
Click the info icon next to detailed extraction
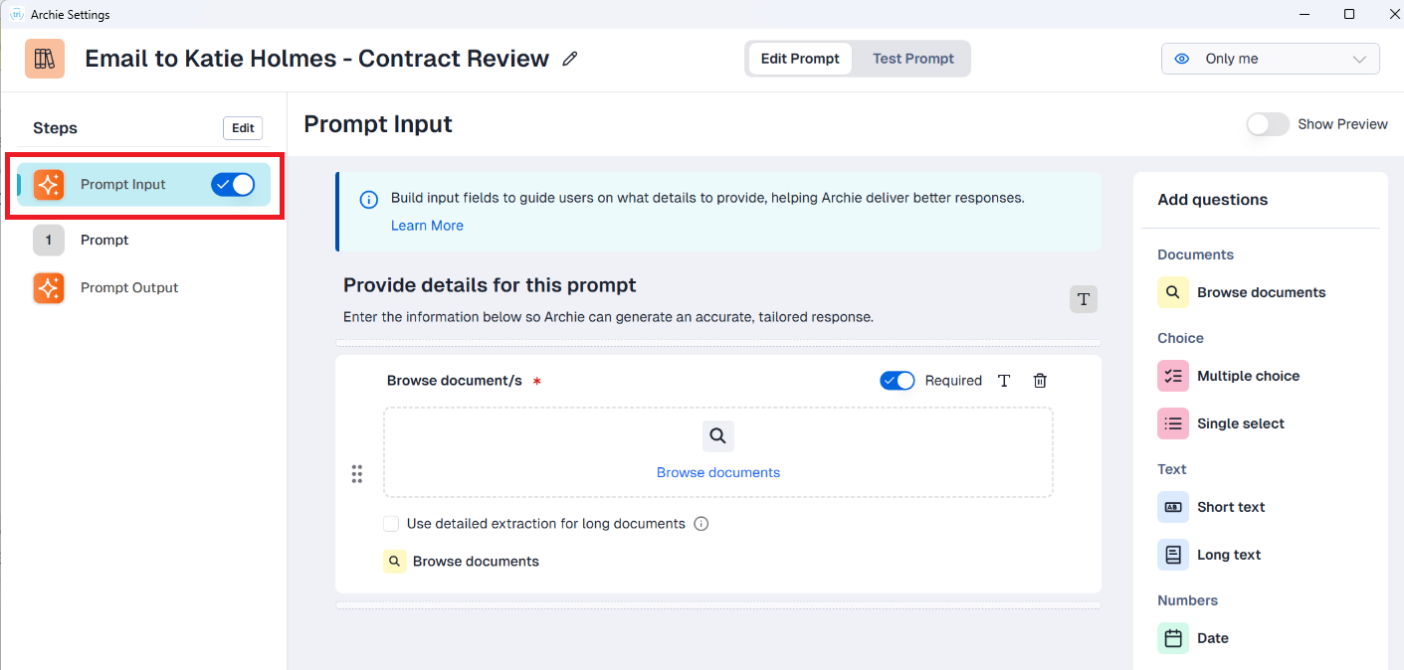tap(701, 524)
